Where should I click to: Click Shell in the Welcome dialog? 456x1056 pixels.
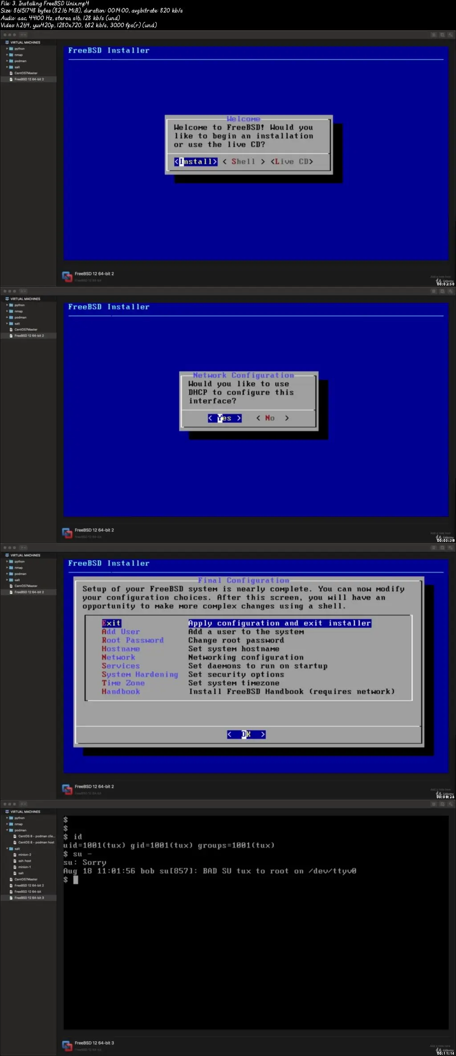point(244,161)
